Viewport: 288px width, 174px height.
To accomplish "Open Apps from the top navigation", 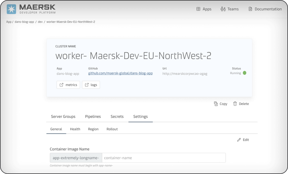I will coord(204,9).
